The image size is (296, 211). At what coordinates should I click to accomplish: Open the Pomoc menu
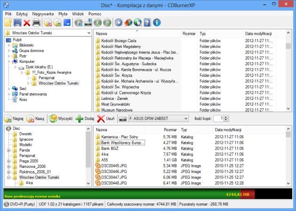95,14
